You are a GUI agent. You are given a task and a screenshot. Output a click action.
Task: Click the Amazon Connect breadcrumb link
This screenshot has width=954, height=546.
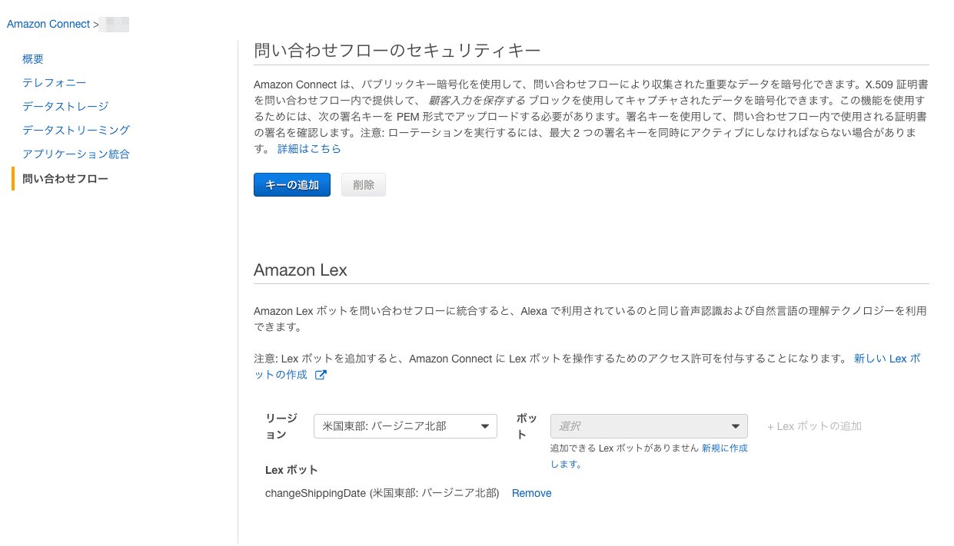pos(48,24)
